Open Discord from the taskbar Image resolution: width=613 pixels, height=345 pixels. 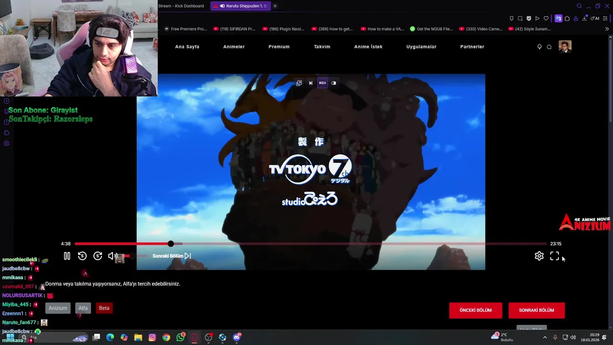pos(237,337)
